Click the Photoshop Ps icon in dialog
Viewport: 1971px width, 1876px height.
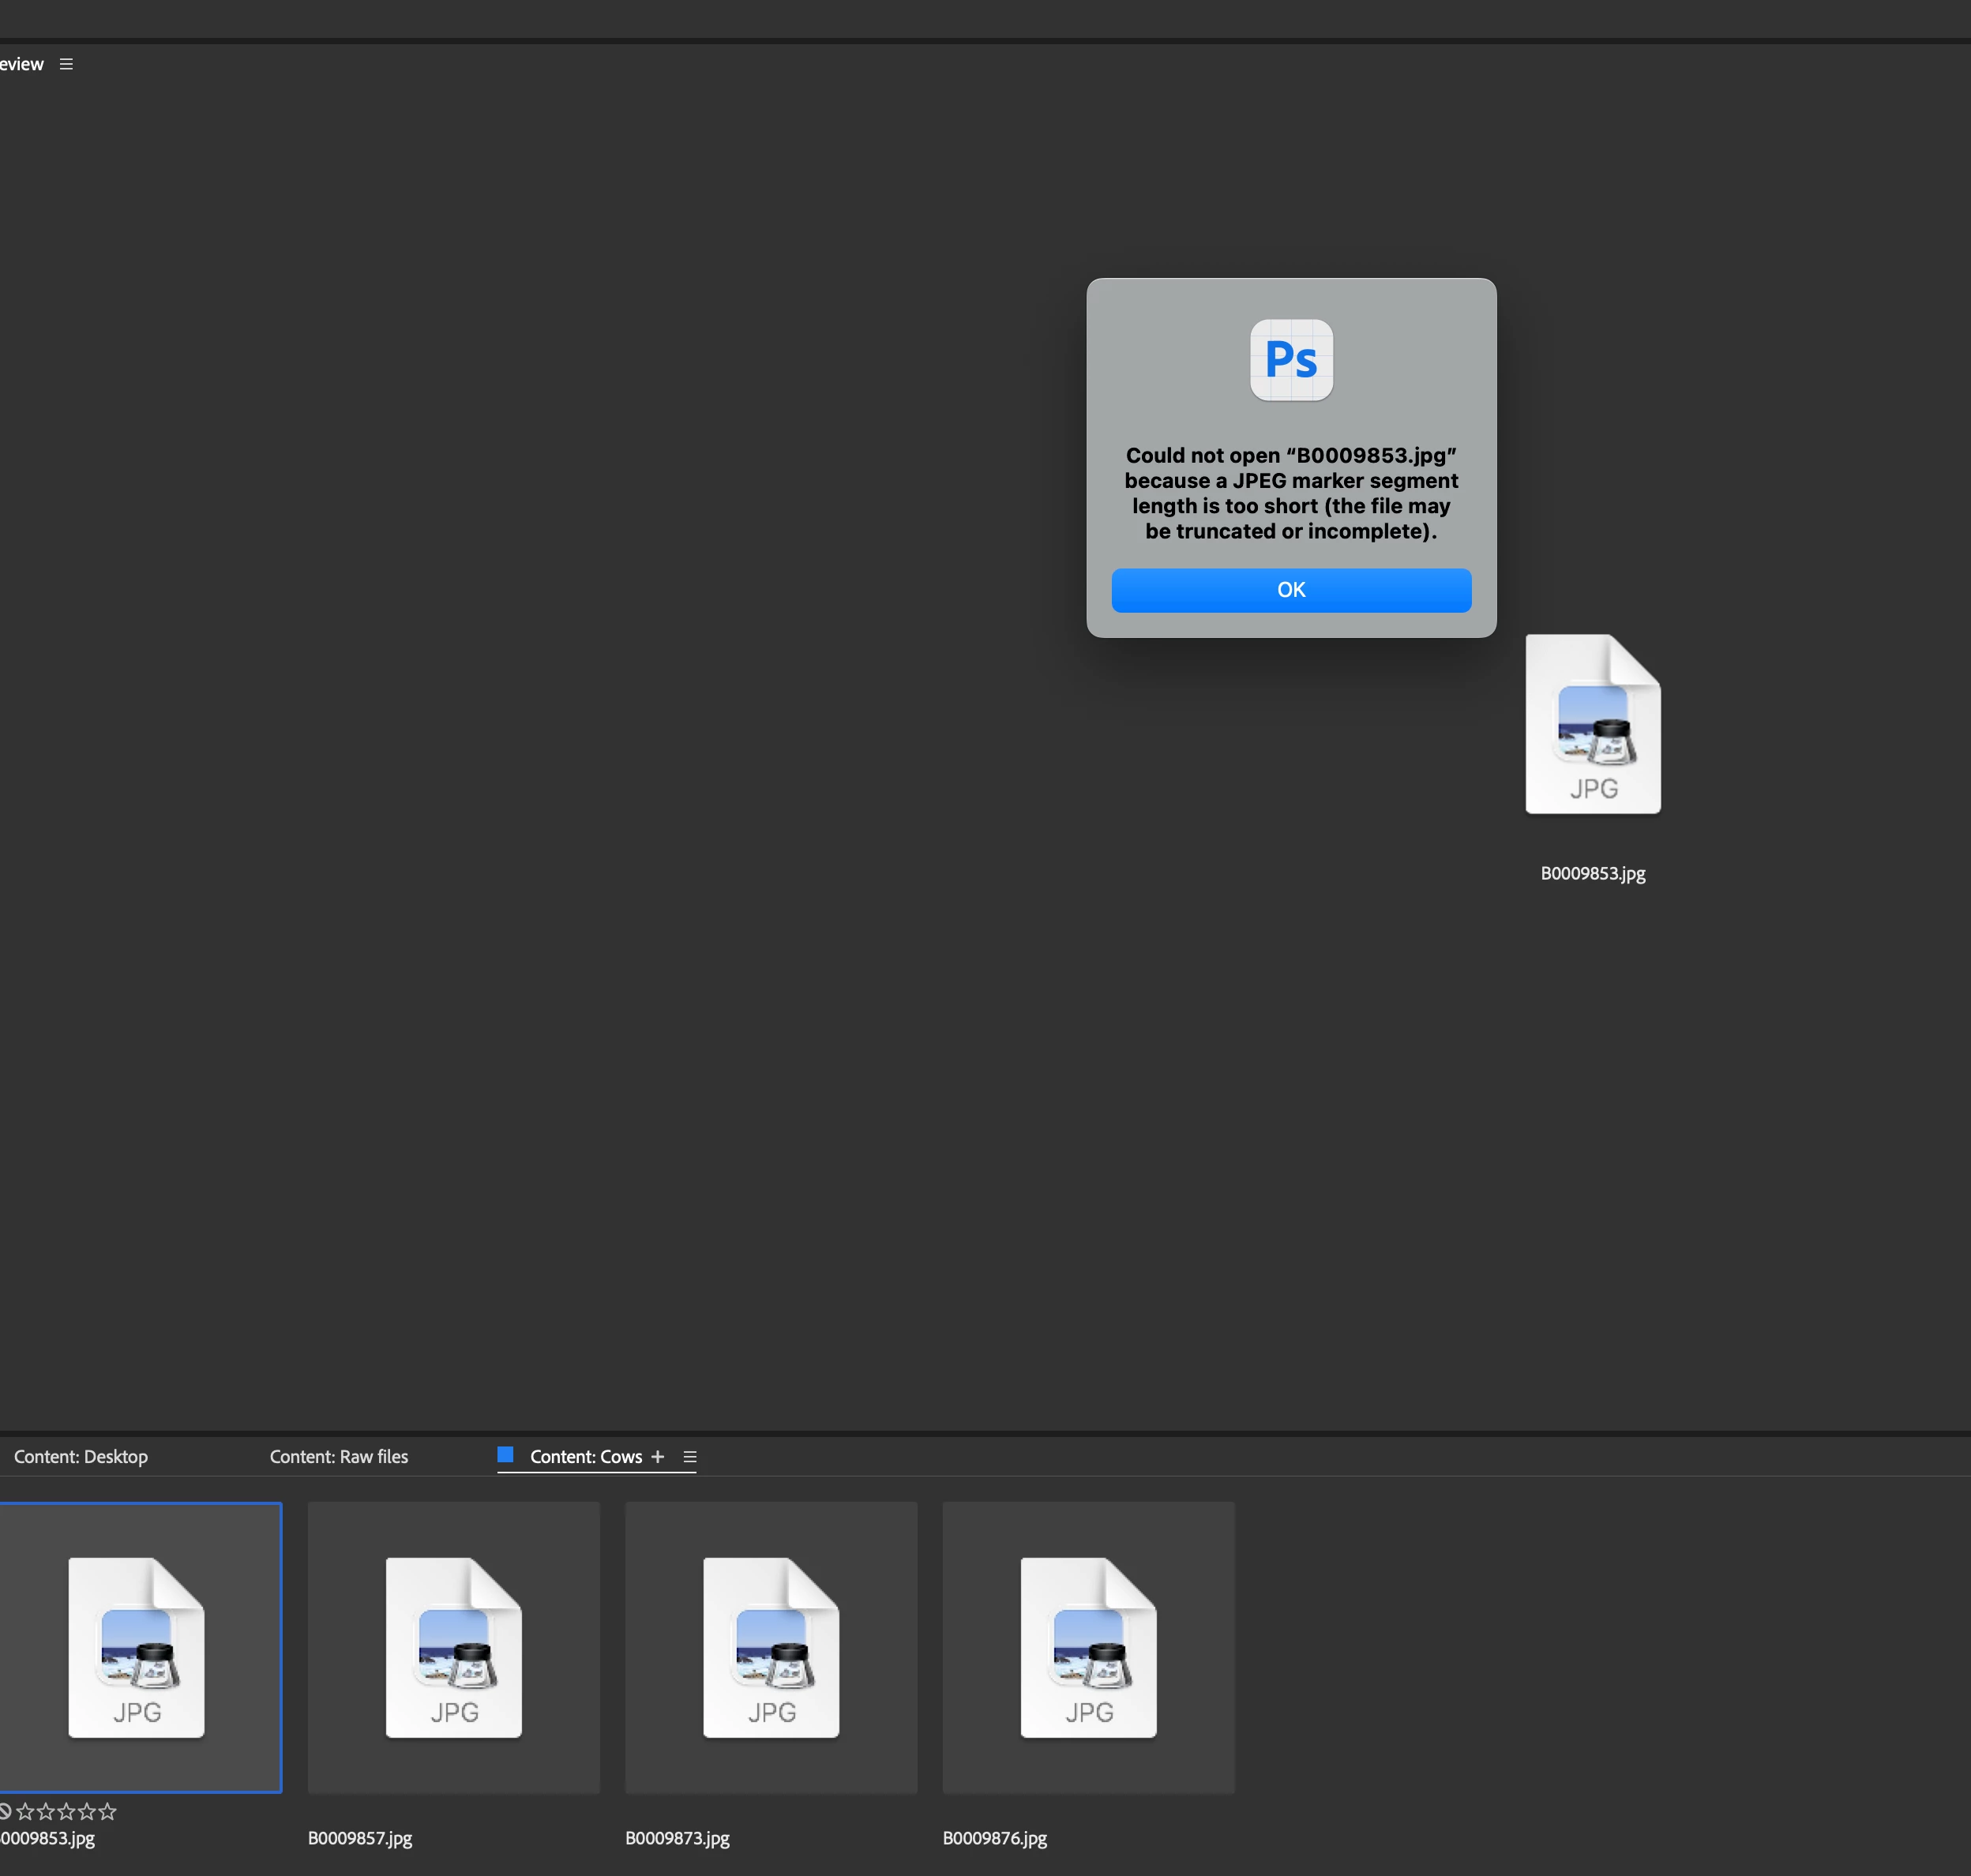[1290, 360]
